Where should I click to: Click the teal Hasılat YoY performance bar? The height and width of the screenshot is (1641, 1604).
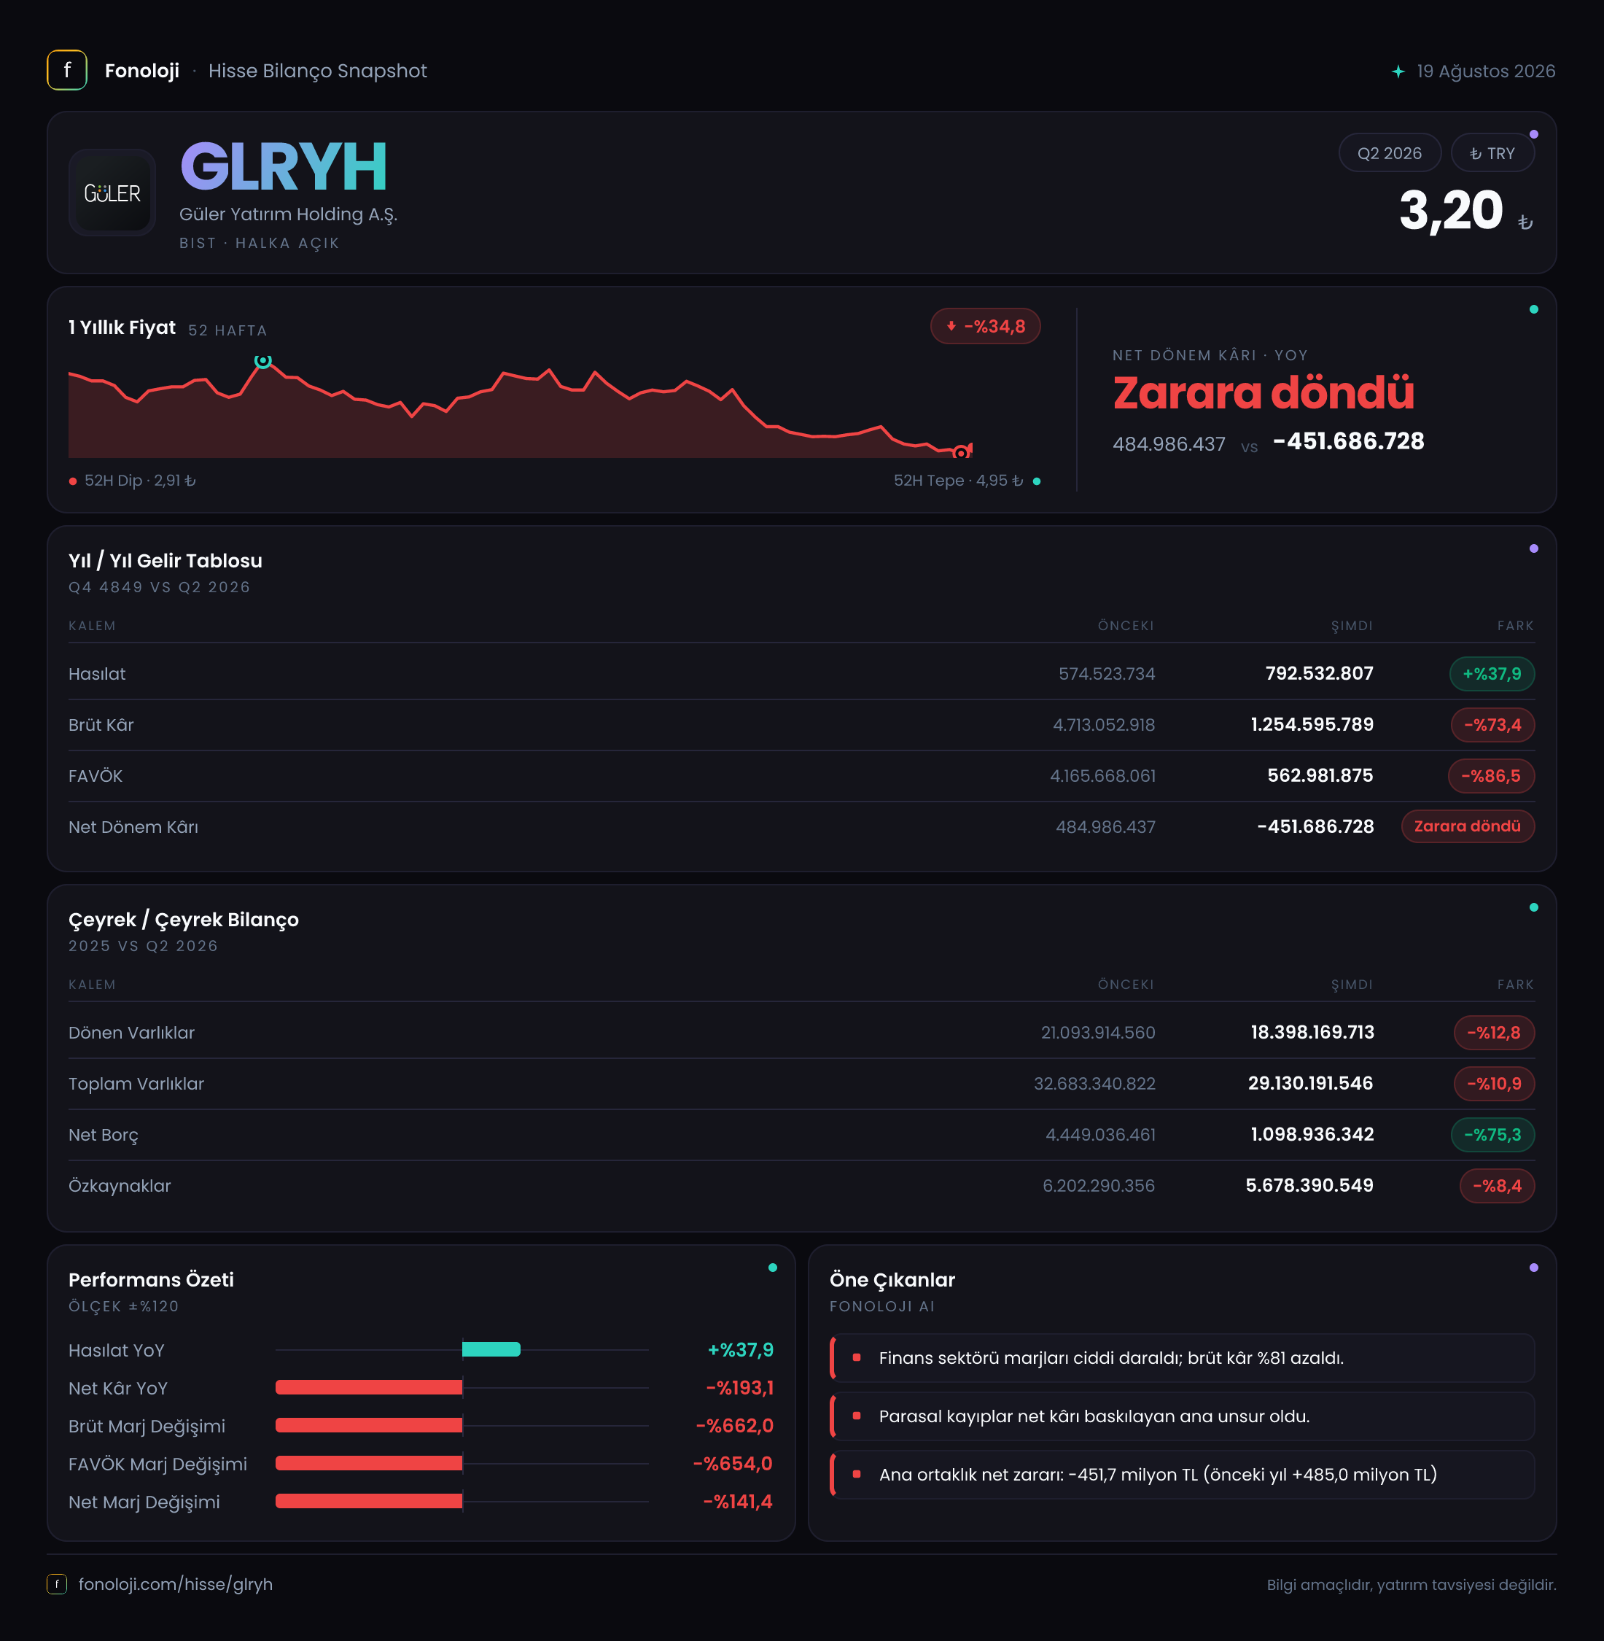(x=491, y=1349)
